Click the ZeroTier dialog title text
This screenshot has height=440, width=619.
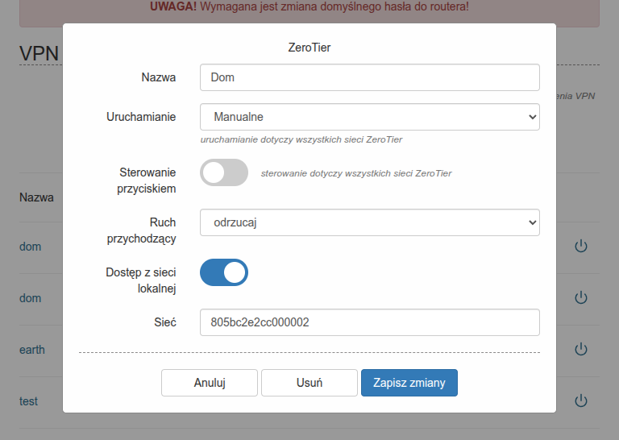click(309, 48)
